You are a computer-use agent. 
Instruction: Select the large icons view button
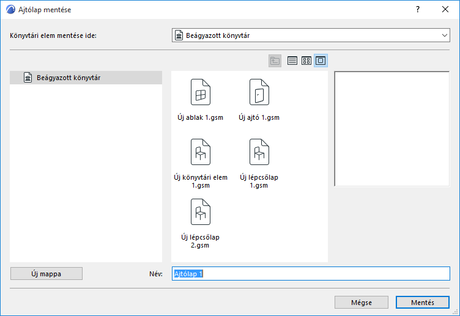point(321,61)
